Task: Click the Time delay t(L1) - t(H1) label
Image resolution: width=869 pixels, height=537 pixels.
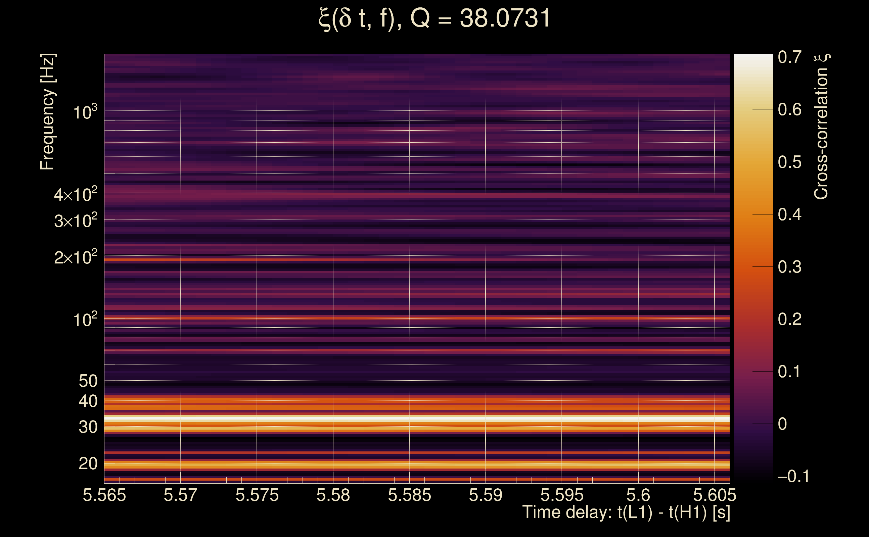Action: 626,512
